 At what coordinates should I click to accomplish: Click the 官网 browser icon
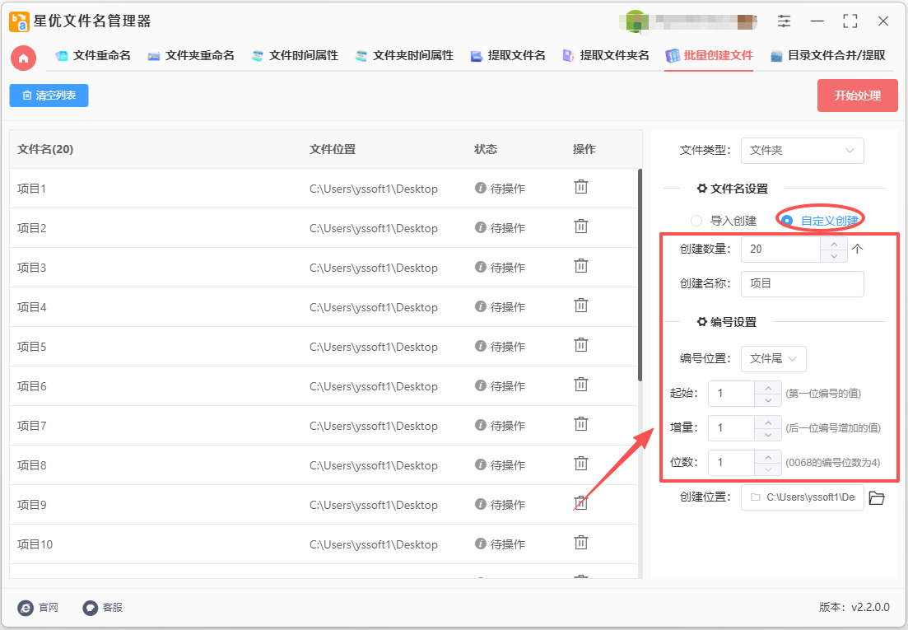point(26,608)
